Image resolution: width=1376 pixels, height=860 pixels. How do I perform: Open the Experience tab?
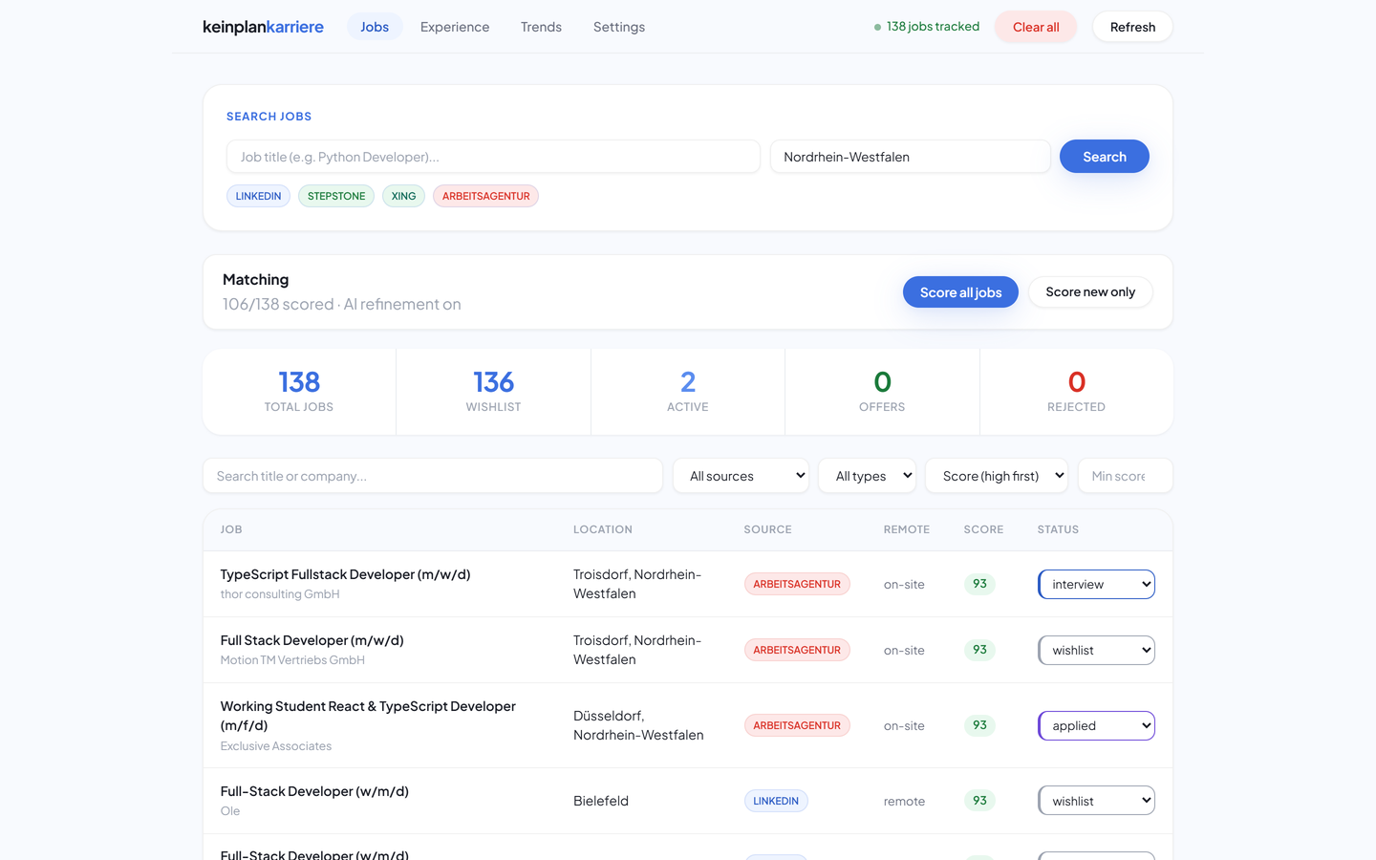[x=455, y=27]
